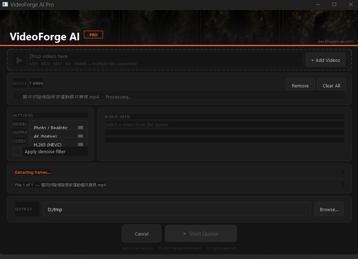
Task: Click the arrow of the 4K (Native) combo
Action: pyautogui.click(x=81, y=136)
